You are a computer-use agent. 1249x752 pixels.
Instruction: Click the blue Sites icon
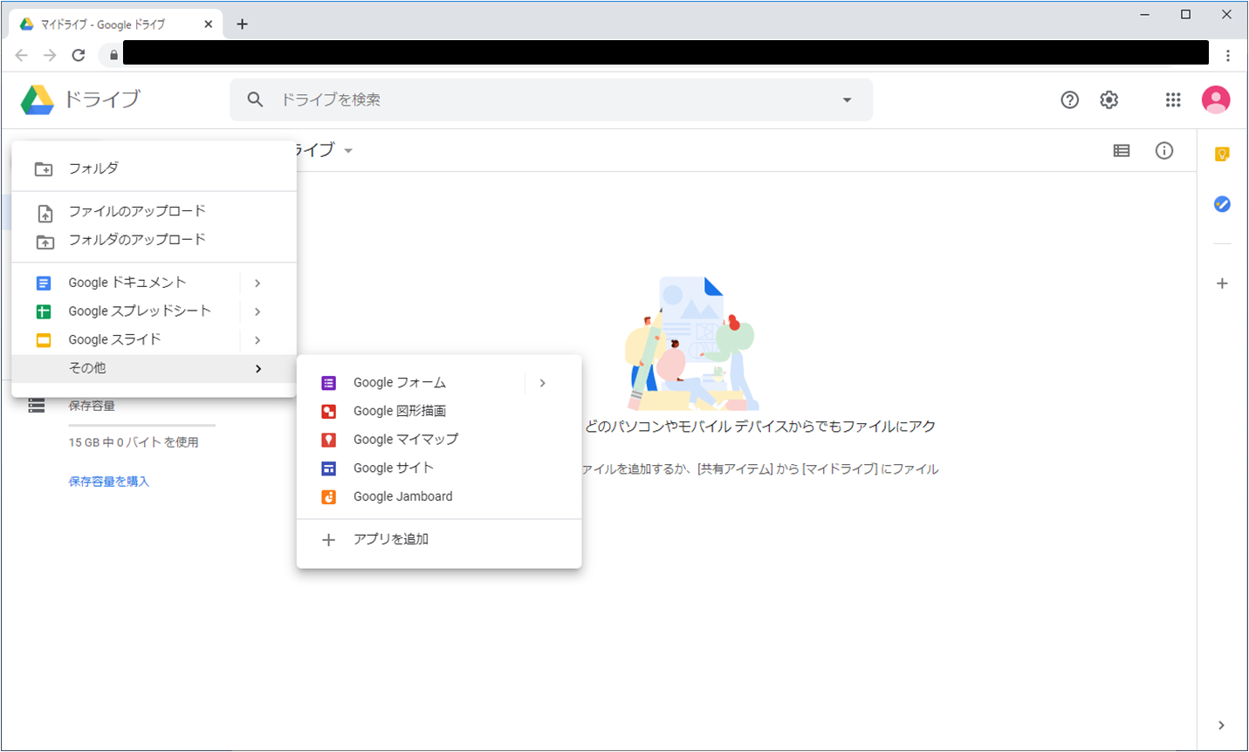click(329, 468)
